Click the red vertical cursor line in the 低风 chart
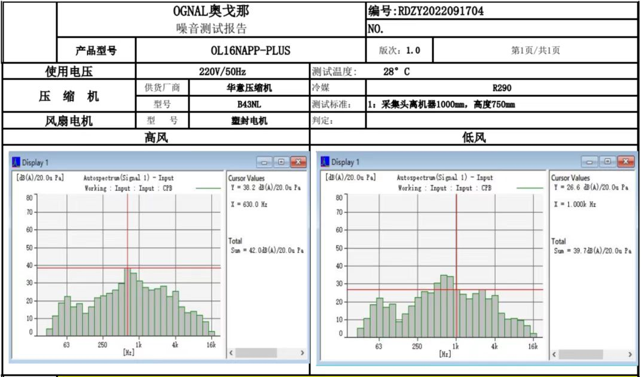This screenshot has width=641, height=377. pos(456,266)
